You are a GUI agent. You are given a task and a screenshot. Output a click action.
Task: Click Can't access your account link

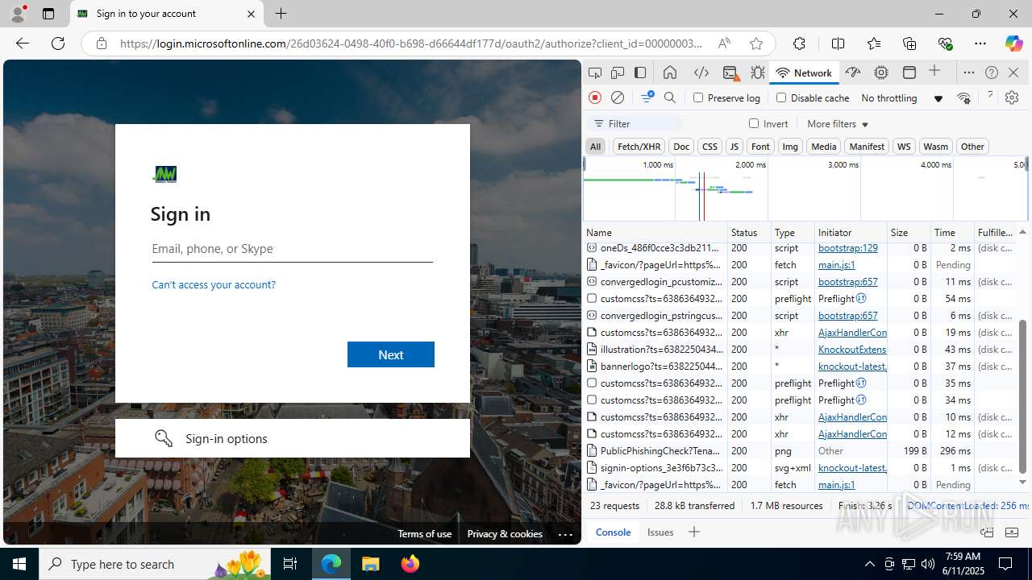point(214,284)
